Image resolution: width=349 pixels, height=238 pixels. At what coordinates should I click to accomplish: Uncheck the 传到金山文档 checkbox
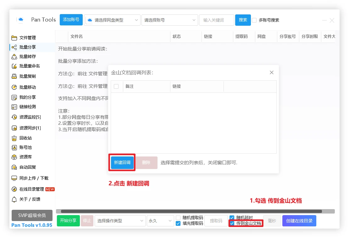pyautogui.click(x=232, y=224)
